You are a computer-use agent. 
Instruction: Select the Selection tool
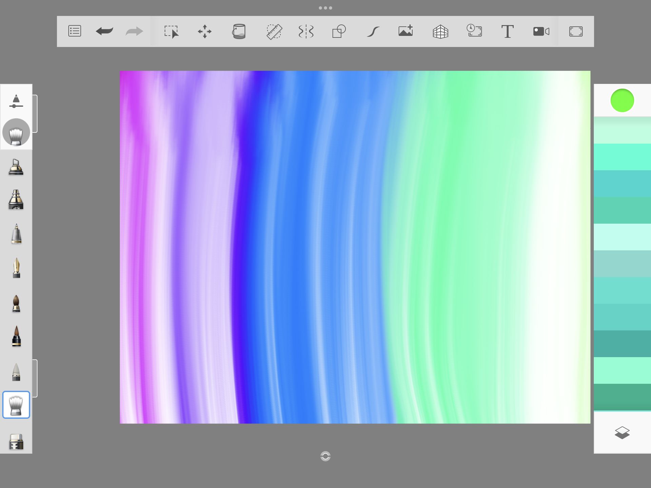(x=171, y=32)
